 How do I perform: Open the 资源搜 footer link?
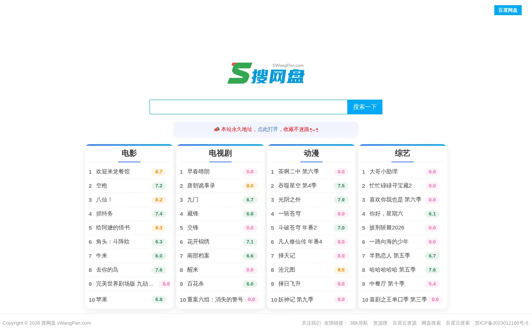(x=381, y=323)
